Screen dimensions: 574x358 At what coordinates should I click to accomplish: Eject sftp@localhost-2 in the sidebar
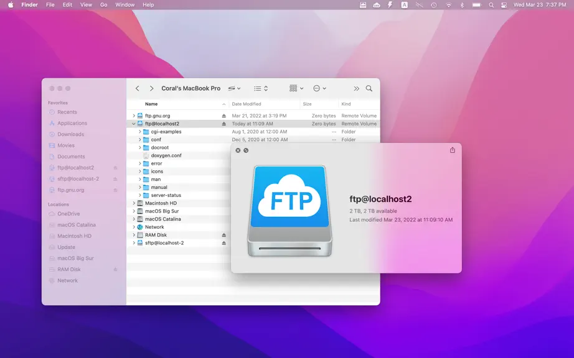115,179
